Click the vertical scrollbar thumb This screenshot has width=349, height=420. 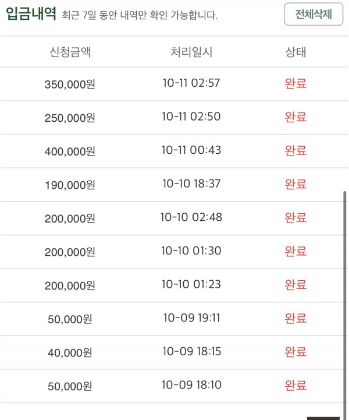[x=345, y=305]
